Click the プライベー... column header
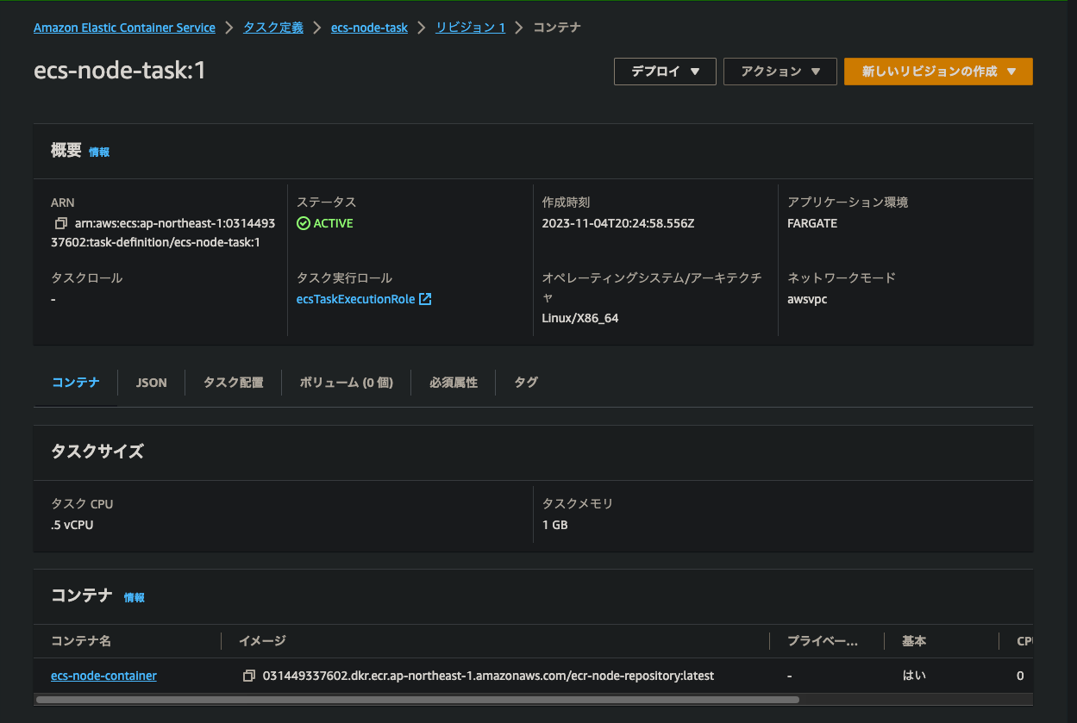Image resolution: width=1077 pixels, height=723 pixels. click(x=823, y=641)
